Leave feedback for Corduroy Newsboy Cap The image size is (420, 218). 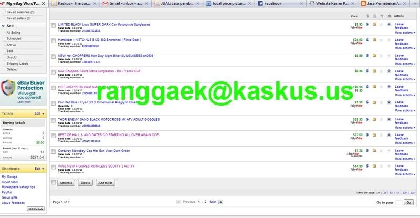[x=401, y=152]
